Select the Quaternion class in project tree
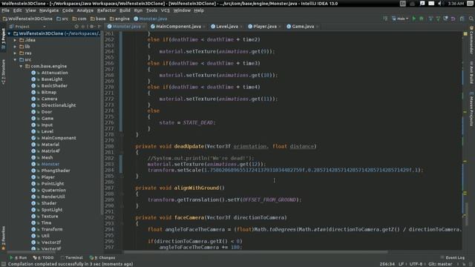This screenshot has width=475, height=267. point(53,190)
